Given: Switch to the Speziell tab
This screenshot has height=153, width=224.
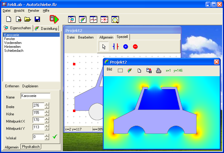Looking at the screenshot, I should coord(122,37).
